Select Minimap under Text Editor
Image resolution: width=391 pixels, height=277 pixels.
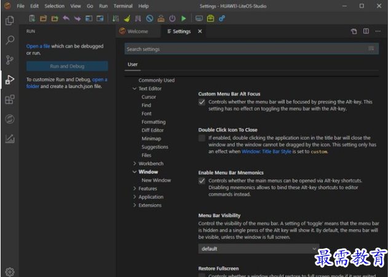click(151, 138)
